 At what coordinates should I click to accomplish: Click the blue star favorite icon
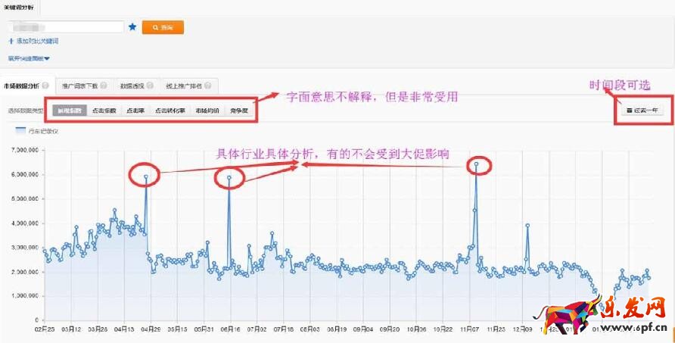(x=132, y=27)
